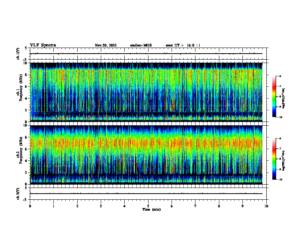Click the "-10" label on ch.2 color scale
This screenshot has width=300, height=231.
(280, 180)
